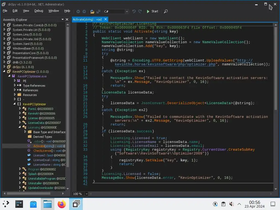Click the Base Type and Interfaces folder icon
Image resolution: width=280 pixels, height=210 pixels.
[30, 132]
